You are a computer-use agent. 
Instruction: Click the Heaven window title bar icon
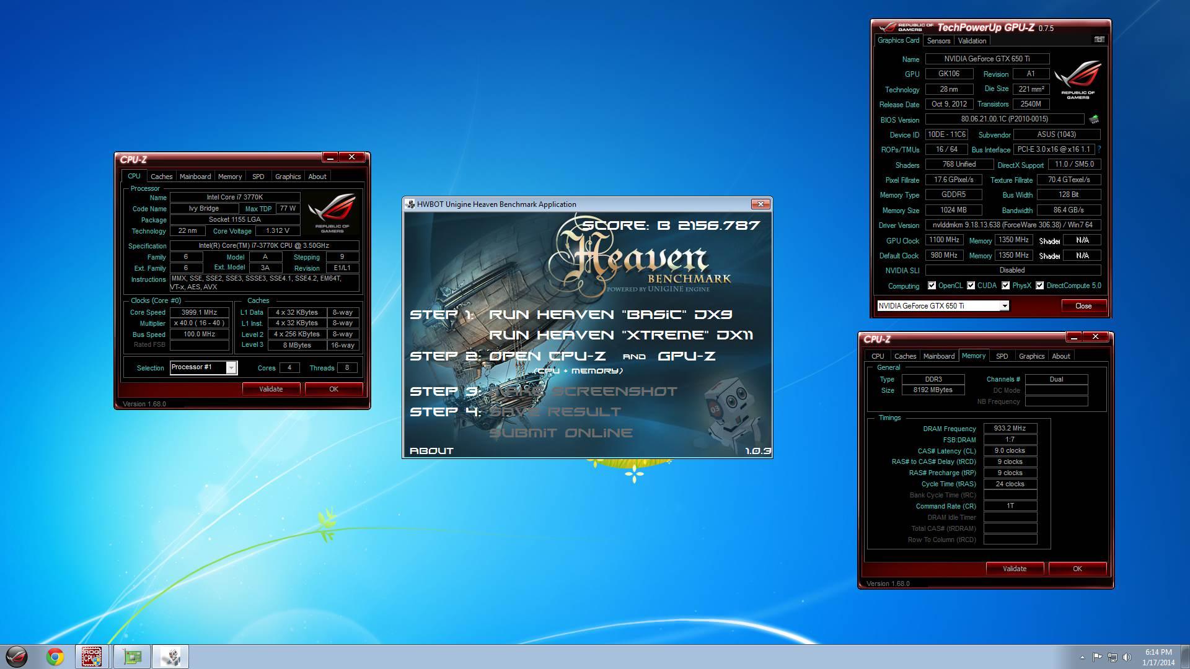pyautogui.click(x=410, y=204)
